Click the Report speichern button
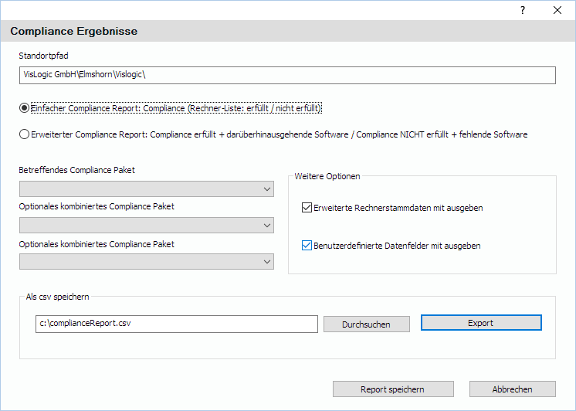Image resolution: width=576 pixels, height=411 pixels. (393, 389)
